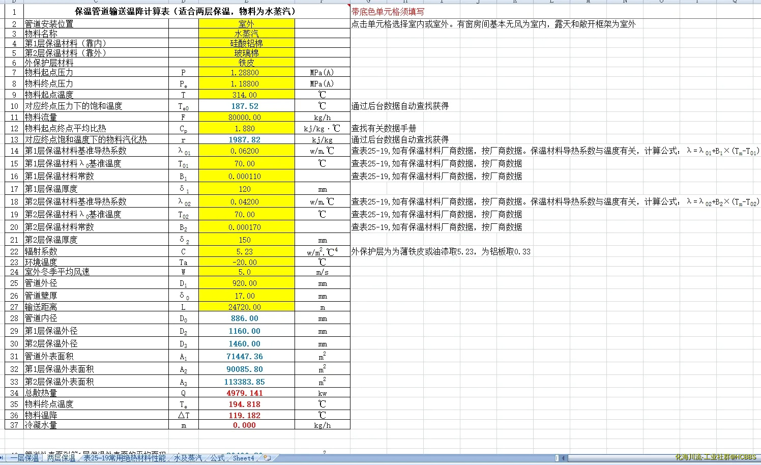This screenshot has height=465, width=761.
Task: Select the first layer material cell 硅酸铝棉
Action: (247, 43)
